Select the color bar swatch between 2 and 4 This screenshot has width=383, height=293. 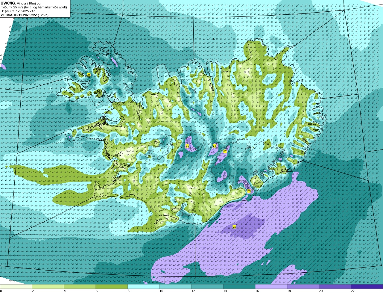[x=48, y=286]
